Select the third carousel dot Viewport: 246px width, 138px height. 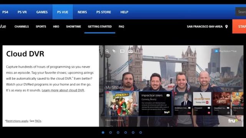coord(118,133)
